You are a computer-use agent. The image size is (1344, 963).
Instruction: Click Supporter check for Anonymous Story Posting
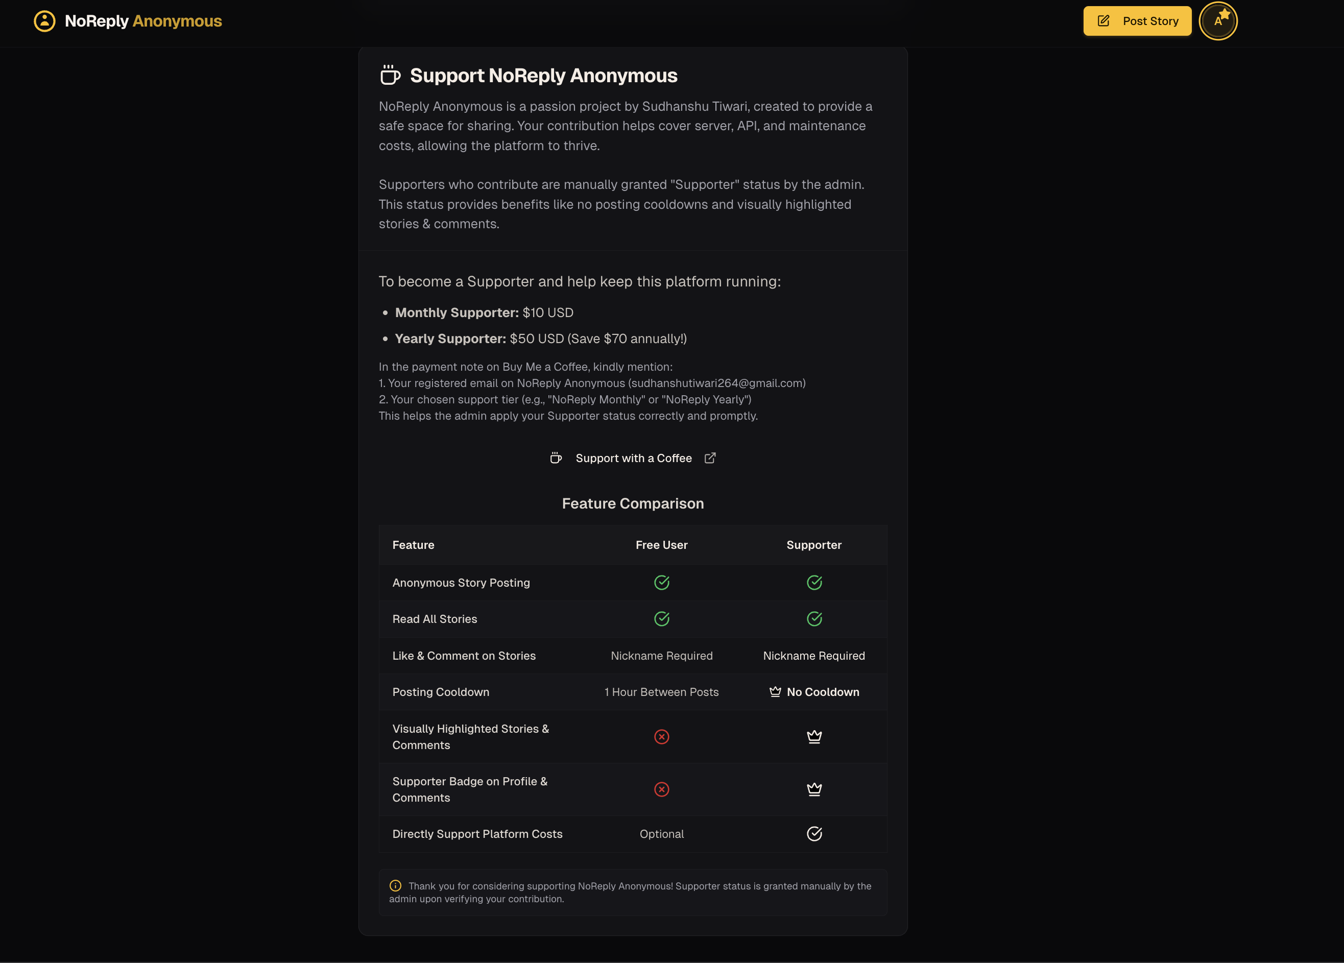814,583
